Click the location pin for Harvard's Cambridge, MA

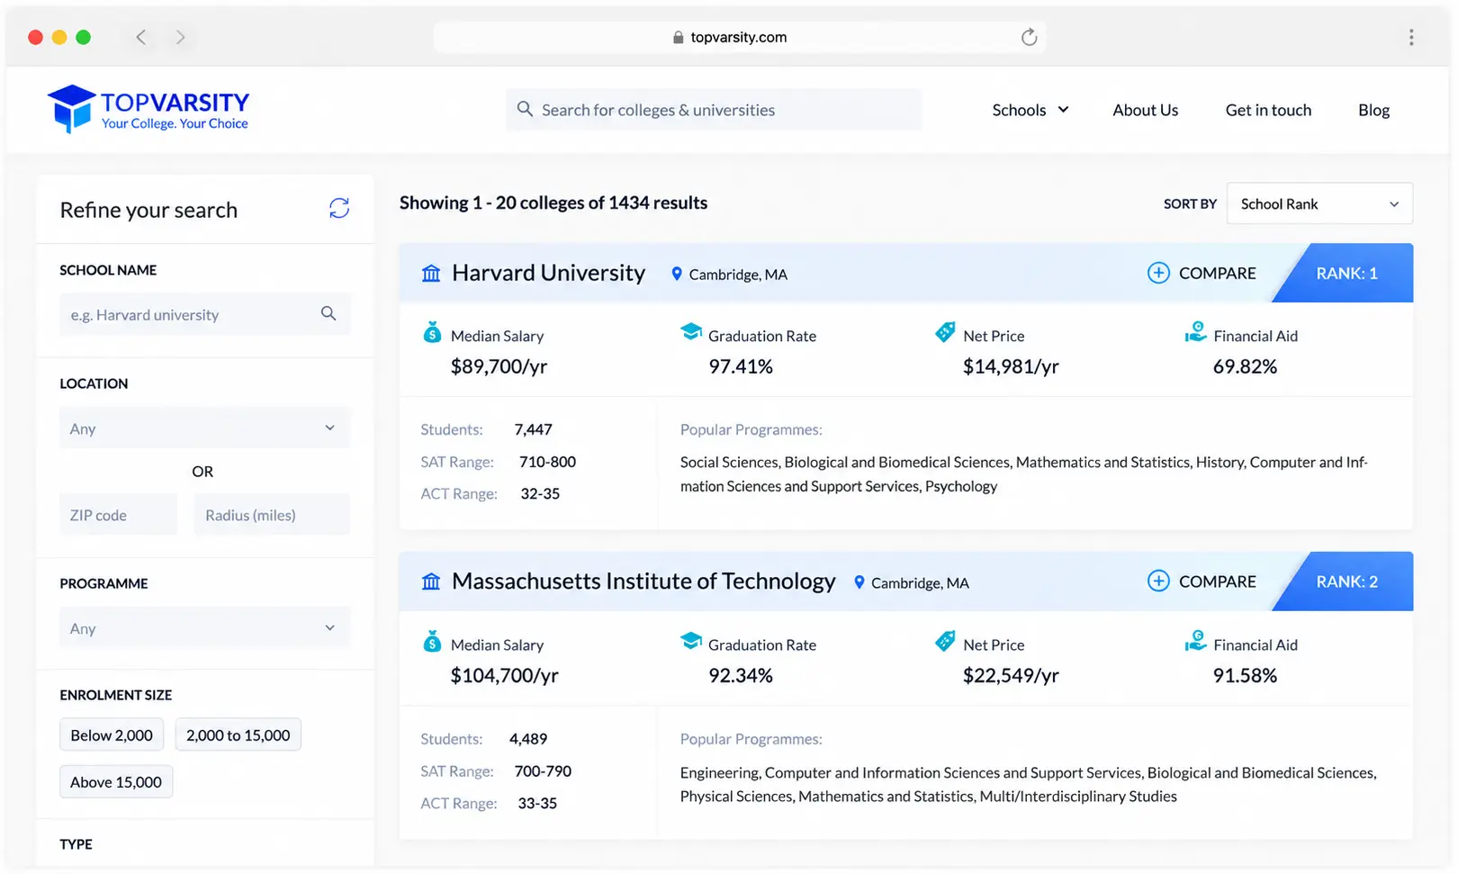pyautogui.click(x=677, y=274)
